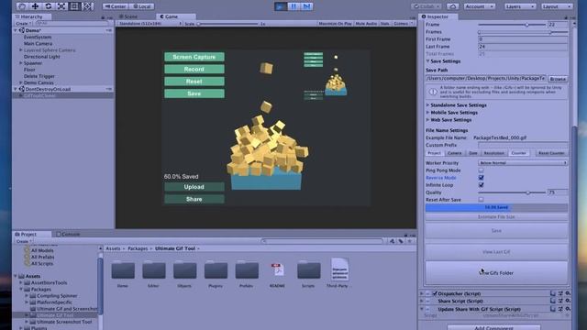
Task: Open Dispatcher script help book icon
Action: tap(553, 293)
